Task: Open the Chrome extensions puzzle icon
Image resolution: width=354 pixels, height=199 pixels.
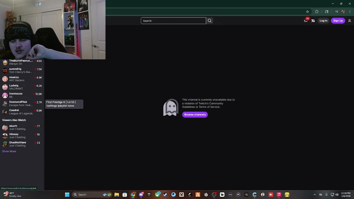Action: pos(317,12)
